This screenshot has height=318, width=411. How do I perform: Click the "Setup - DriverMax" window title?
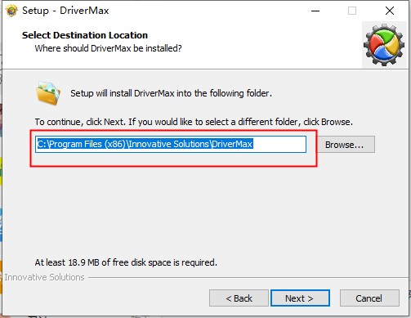point(65,11)
